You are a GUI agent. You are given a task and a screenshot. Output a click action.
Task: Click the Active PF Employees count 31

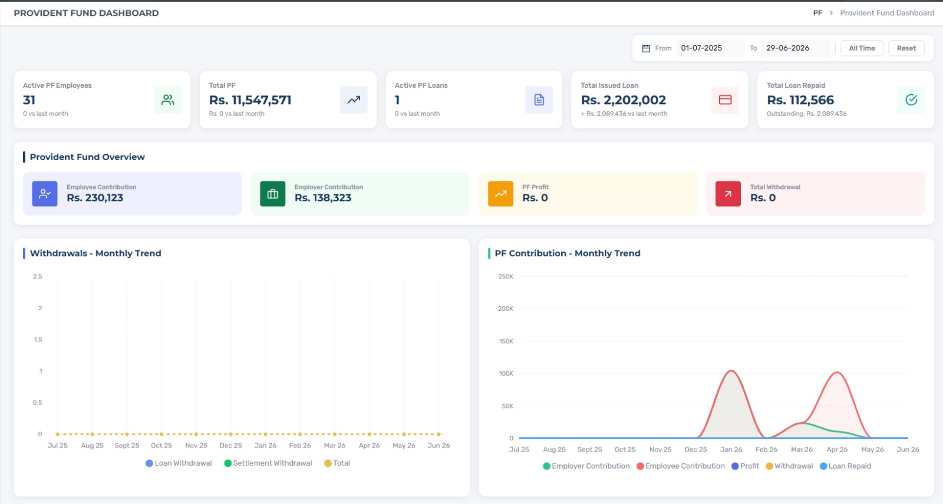point(29,100)
